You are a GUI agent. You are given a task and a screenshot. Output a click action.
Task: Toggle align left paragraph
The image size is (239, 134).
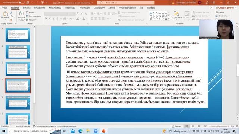(92, 19)
